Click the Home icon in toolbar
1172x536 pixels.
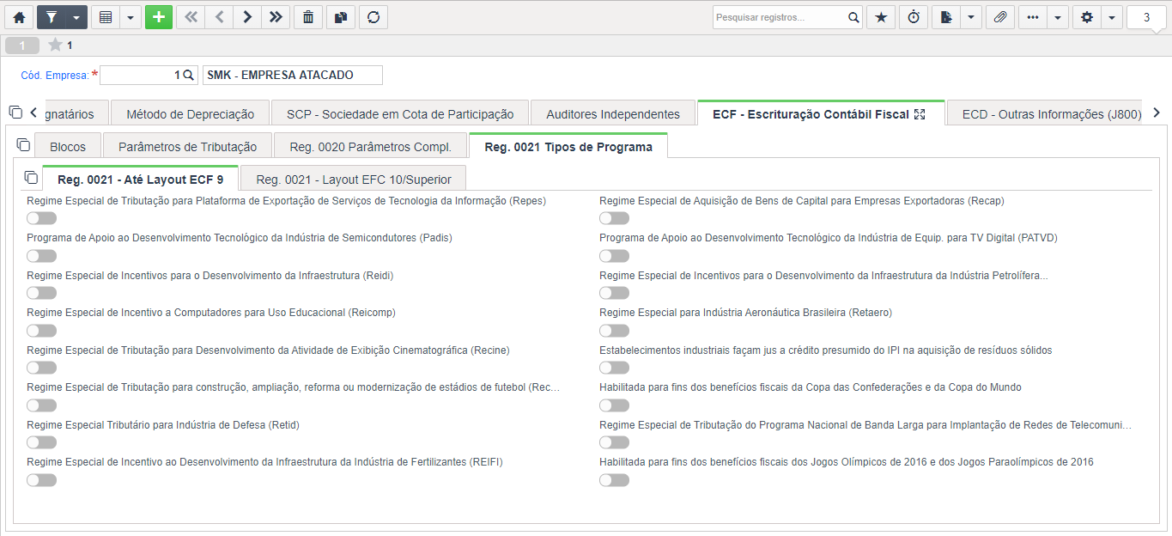tap(19, 17)
